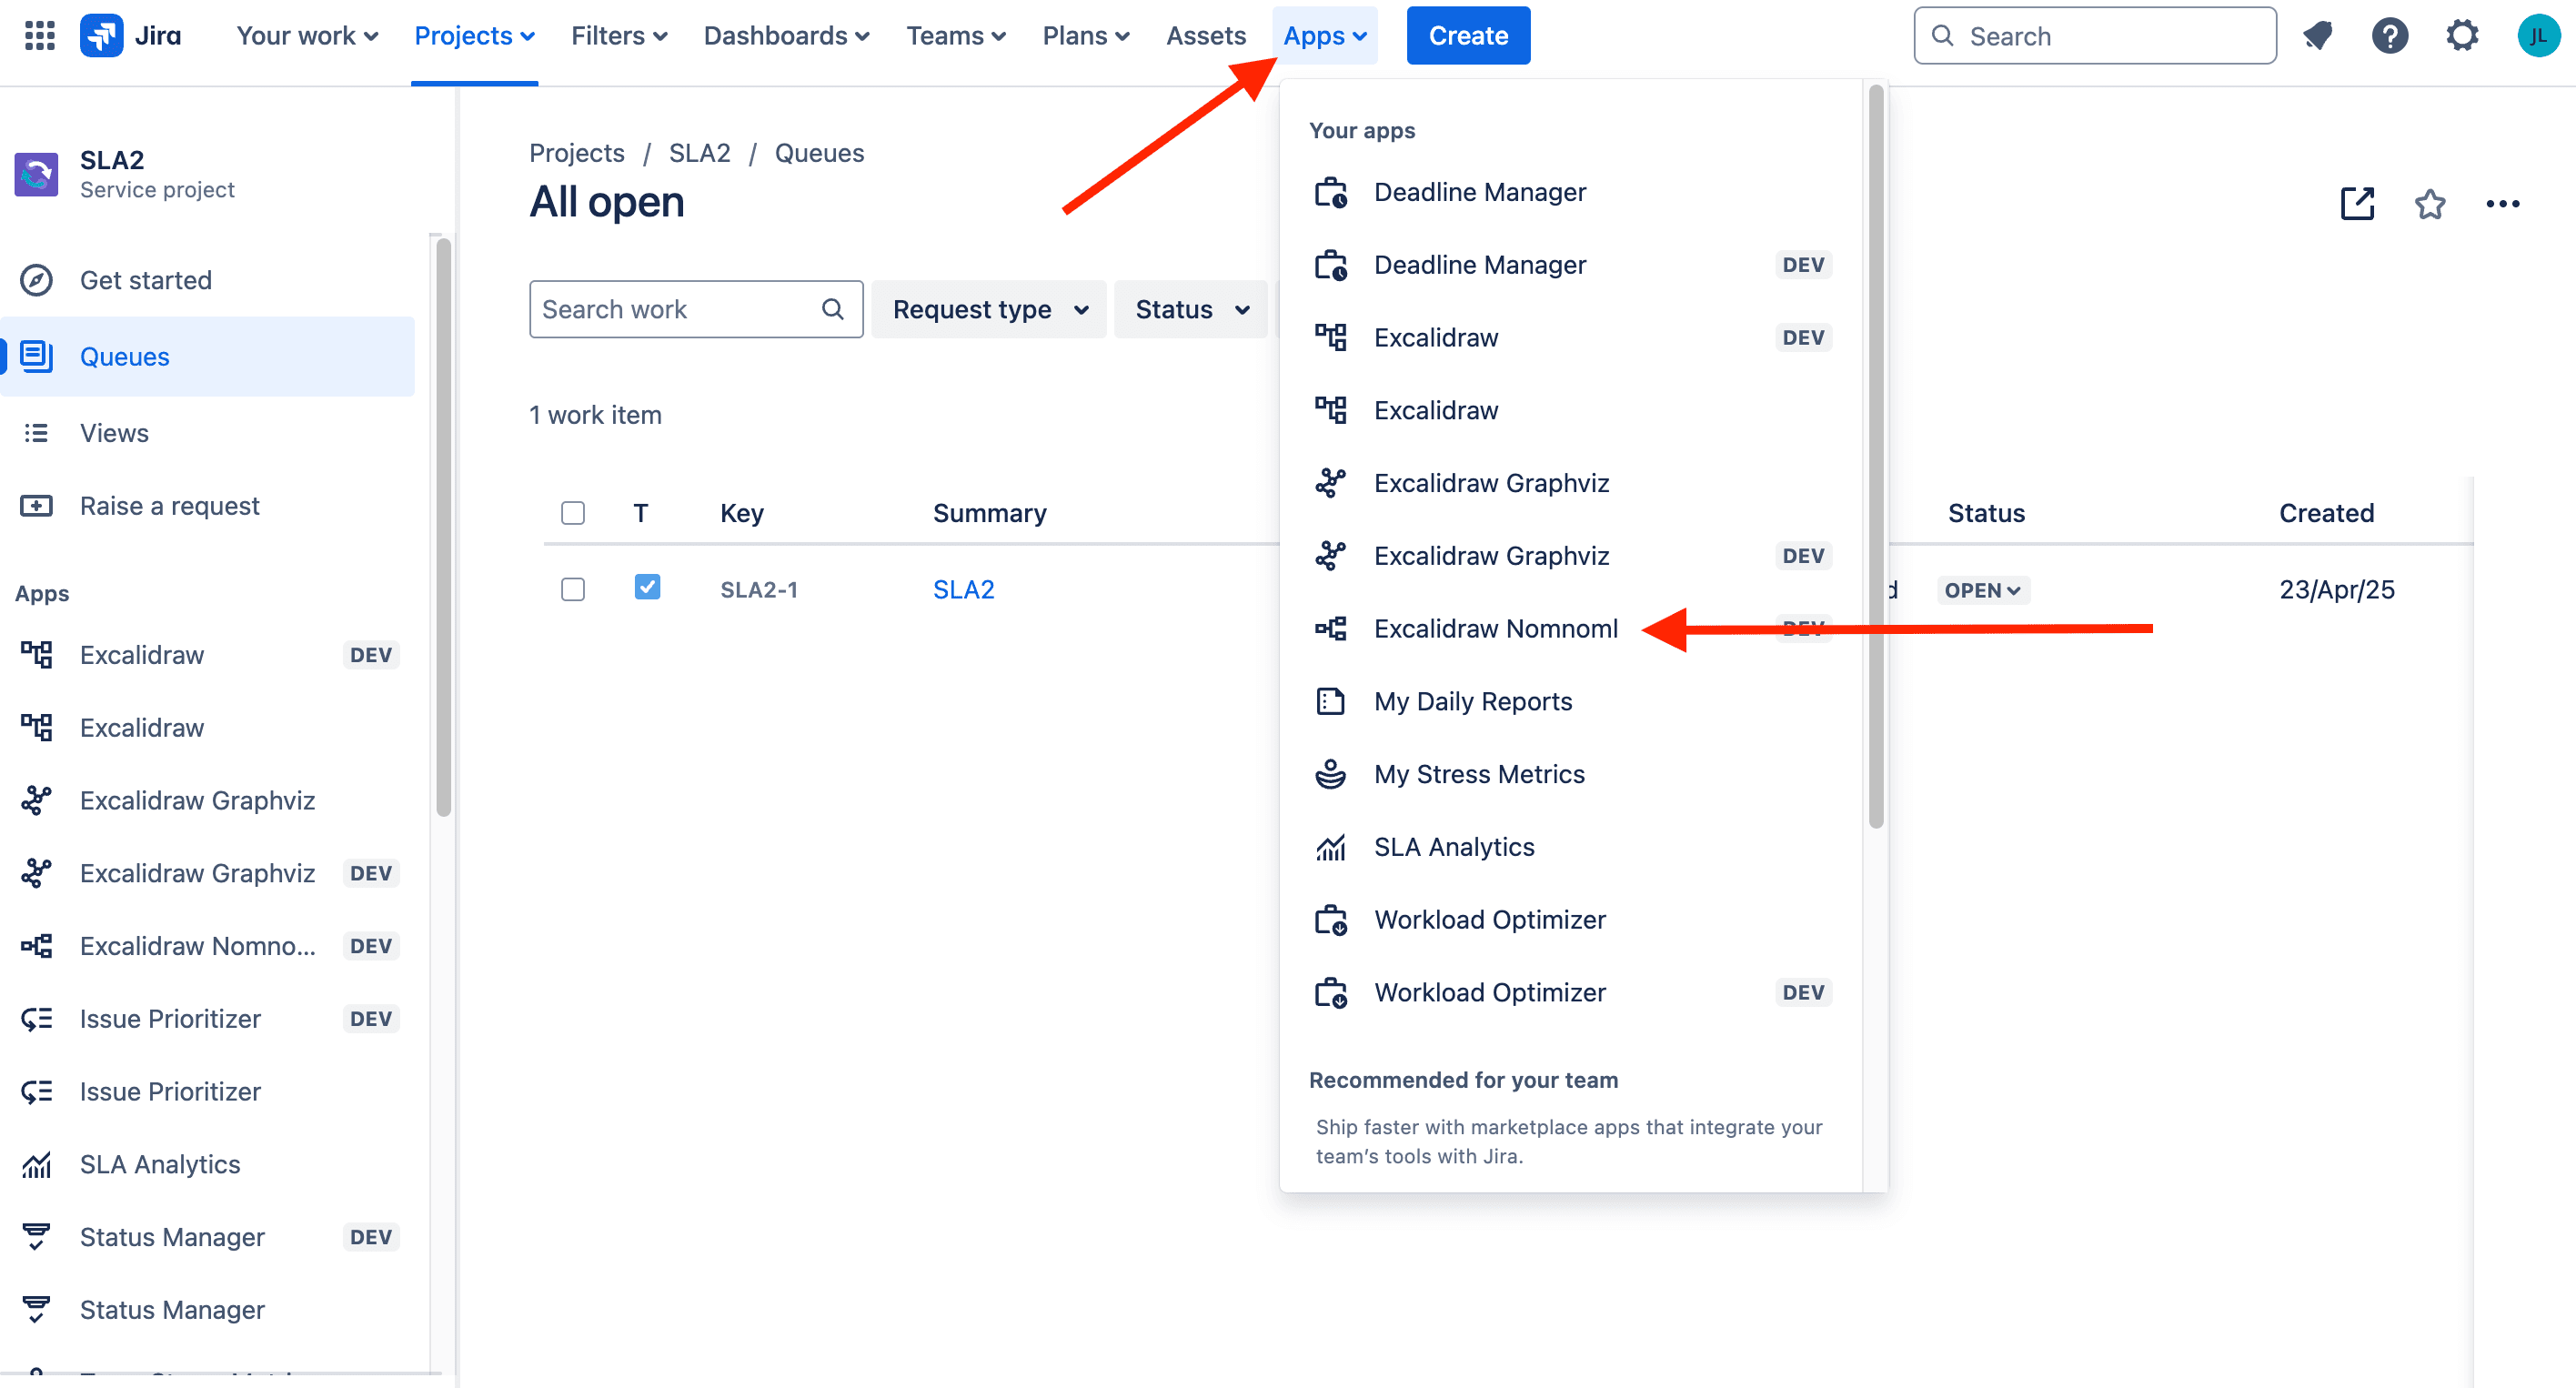Screen dimensions: 2576x1388
Task: Click the SLA Analytics chart icon in sidebar
Action: pyautogui.click(x=37, y=1164)
